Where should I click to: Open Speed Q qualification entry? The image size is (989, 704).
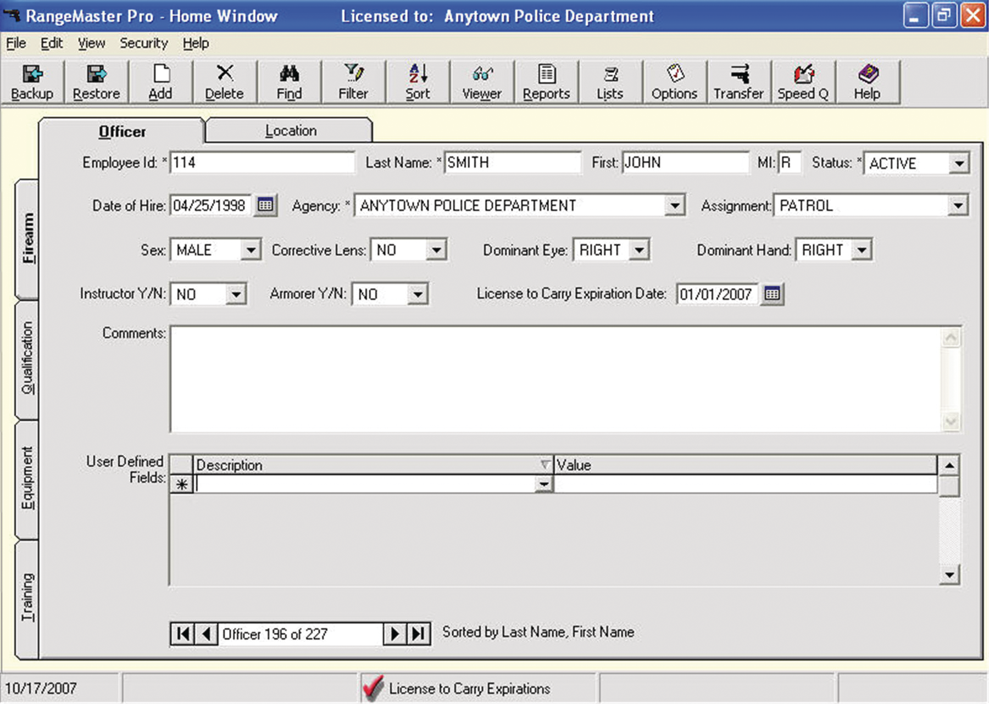[x=803, y=82]
